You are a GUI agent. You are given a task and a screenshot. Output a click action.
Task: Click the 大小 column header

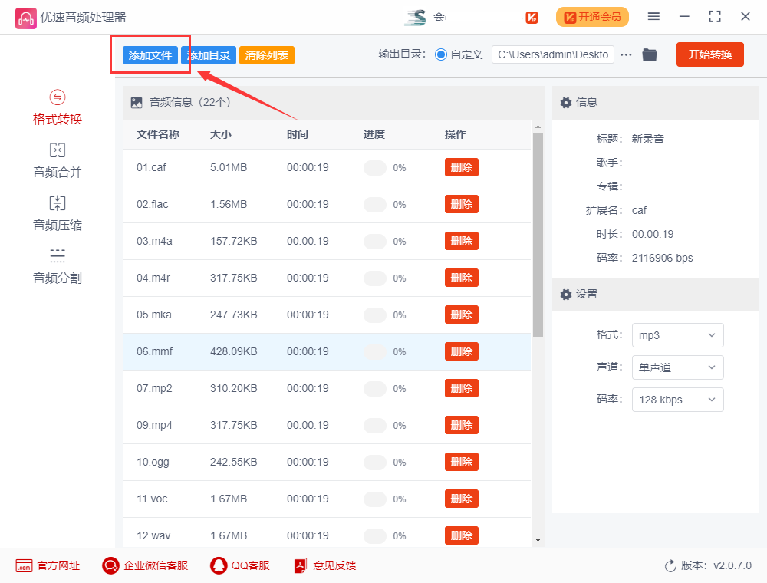(221, 134)
